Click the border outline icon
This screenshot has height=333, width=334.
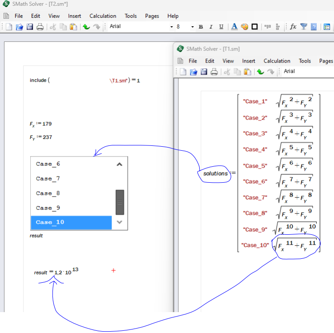[255, 27]
